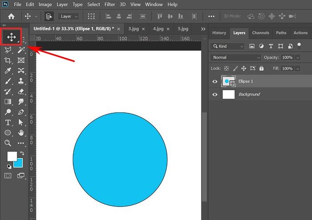
Task: Select the Horizontal Type tool
Action: pyautogui.click(x=8, y=122)
